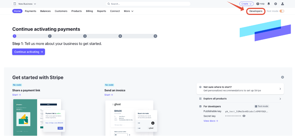Select step 1 in activation progress

tap(14, 36)
